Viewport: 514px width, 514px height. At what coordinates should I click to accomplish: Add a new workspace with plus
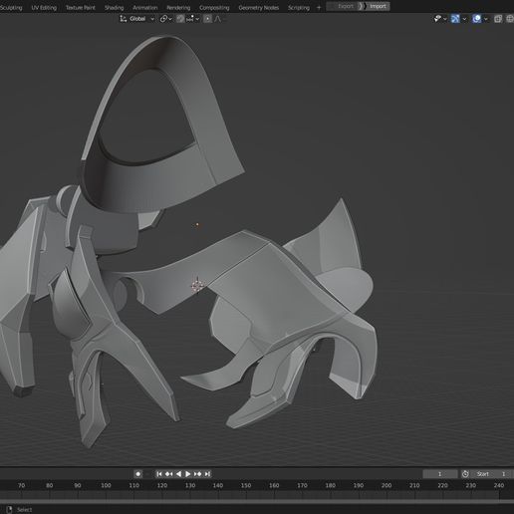pos(319,7)
